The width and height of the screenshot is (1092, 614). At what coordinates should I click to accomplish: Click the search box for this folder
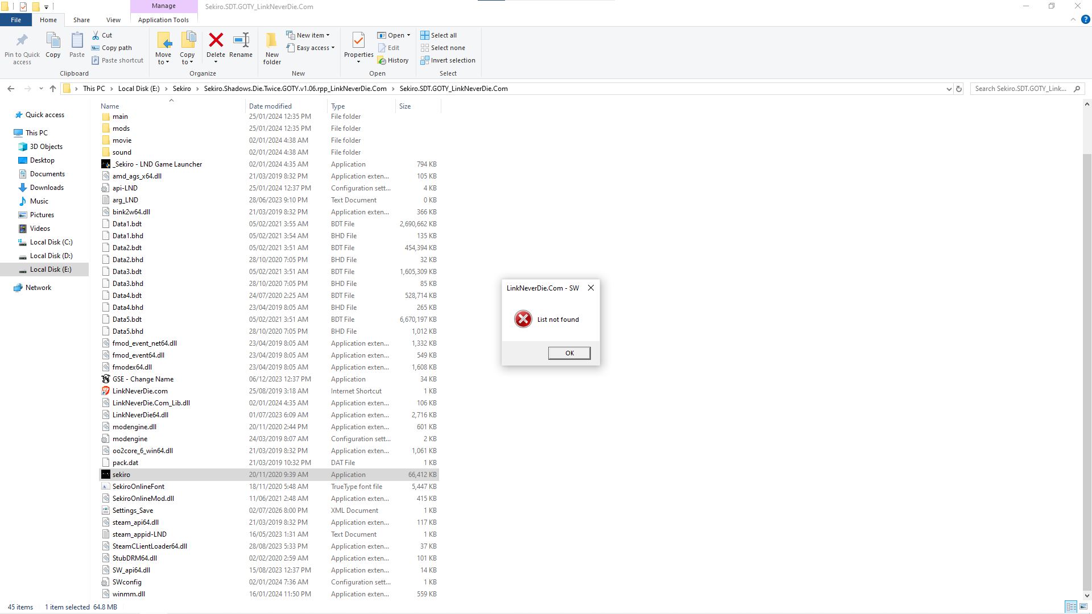[1028, 89]
